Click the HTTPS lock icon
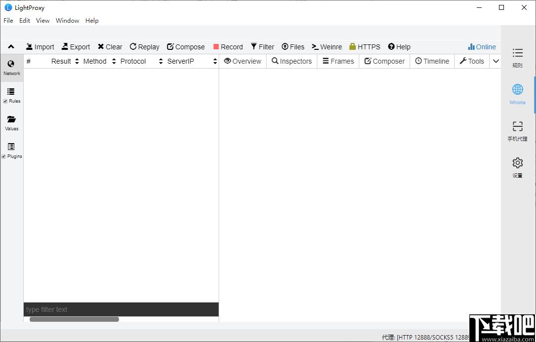Viewport: 536px width, 342px height. click(x=352, y=47)
